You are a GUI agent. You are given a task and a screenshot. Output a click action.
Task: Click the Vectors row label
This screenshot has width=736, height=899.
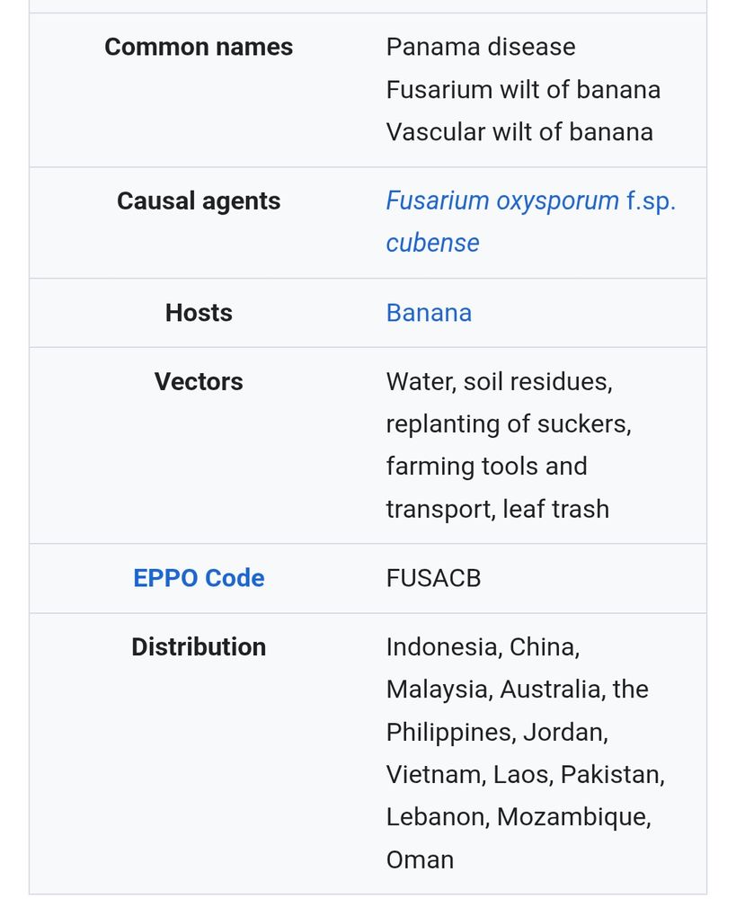[199, 382]
